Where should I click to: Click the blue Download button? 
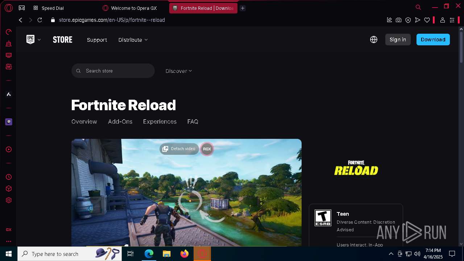tap(433, 40)
